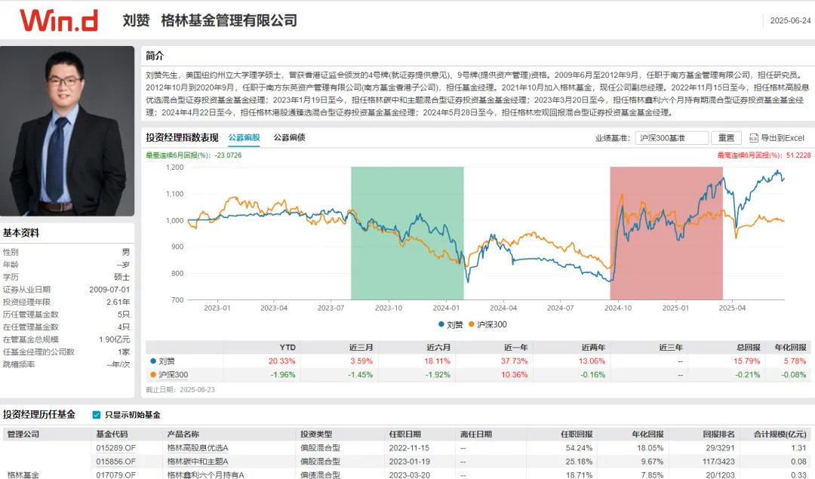
Task: Click 任职回报 value 54.24%
Action: tap(579, 448)
